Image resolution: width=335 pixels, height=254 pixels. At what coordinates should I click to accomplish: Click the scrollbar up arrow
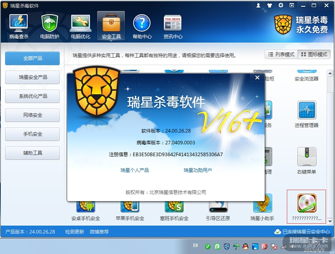coord(330,73)
